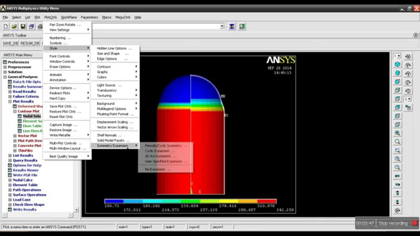Image resolution: width=420 pixels, height=236 pixels.
Task: Open Results Summary in Main Menu
Action: click(28, 87)
